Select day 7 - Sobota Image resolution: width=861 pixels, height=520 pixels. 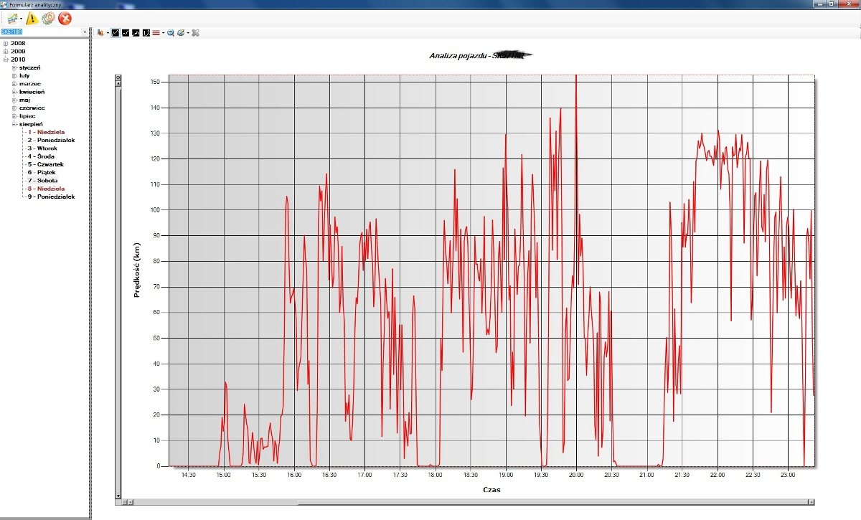tap(42, 180)
